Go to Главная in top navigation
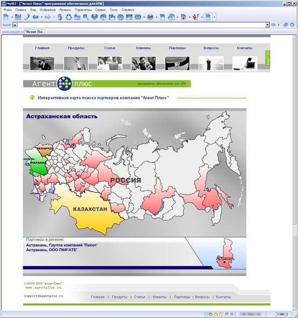The height and width of the screenshot is (318, 298). pos(42,48)
